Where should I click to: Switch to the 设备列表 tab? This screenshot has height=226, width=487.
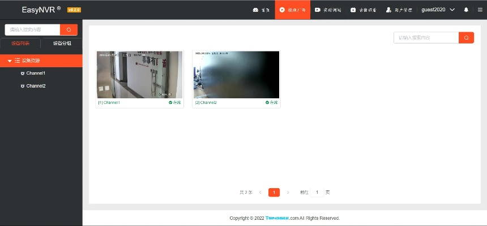pyautogui.click(x=20, y=43)
